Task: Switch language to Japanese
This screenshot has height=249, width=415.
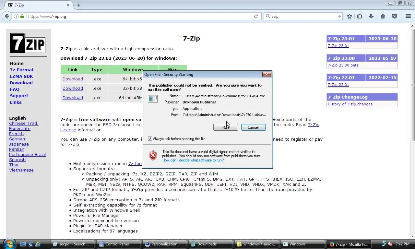Action: click(19, 144)
